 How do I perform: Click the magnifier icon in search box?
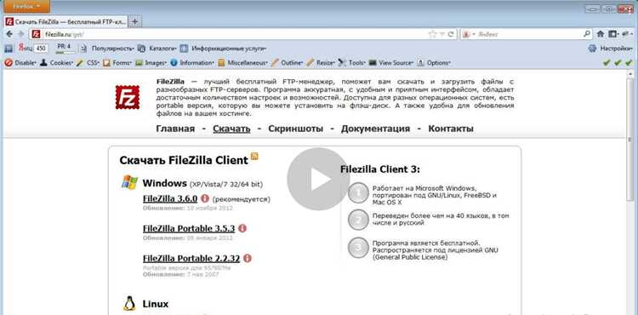pyautogui.click(x=587, y=34)
